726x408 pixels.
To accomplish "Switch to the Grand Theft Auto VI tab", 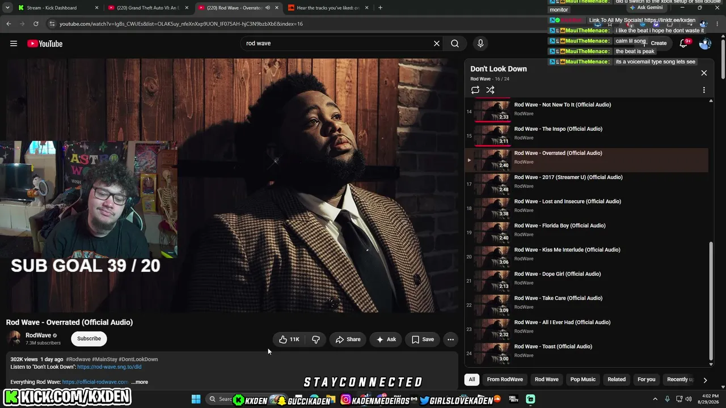I will [149, 8].
